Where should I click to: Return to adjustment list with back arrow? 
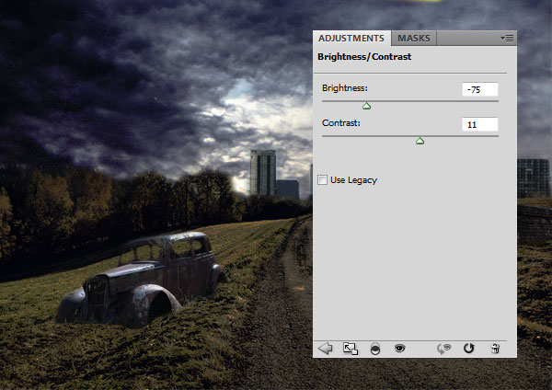click(x=325, y=349)
